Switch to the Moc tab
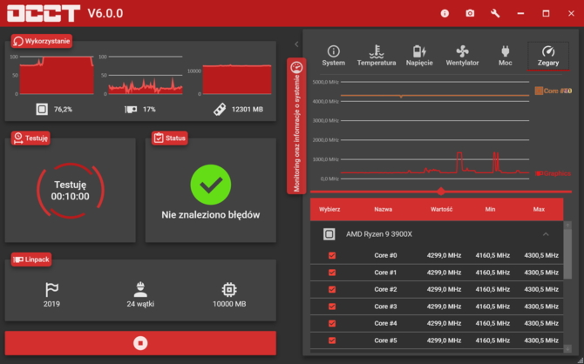Image resolution: width=584 pixels, height=364 pixels. 505,56
